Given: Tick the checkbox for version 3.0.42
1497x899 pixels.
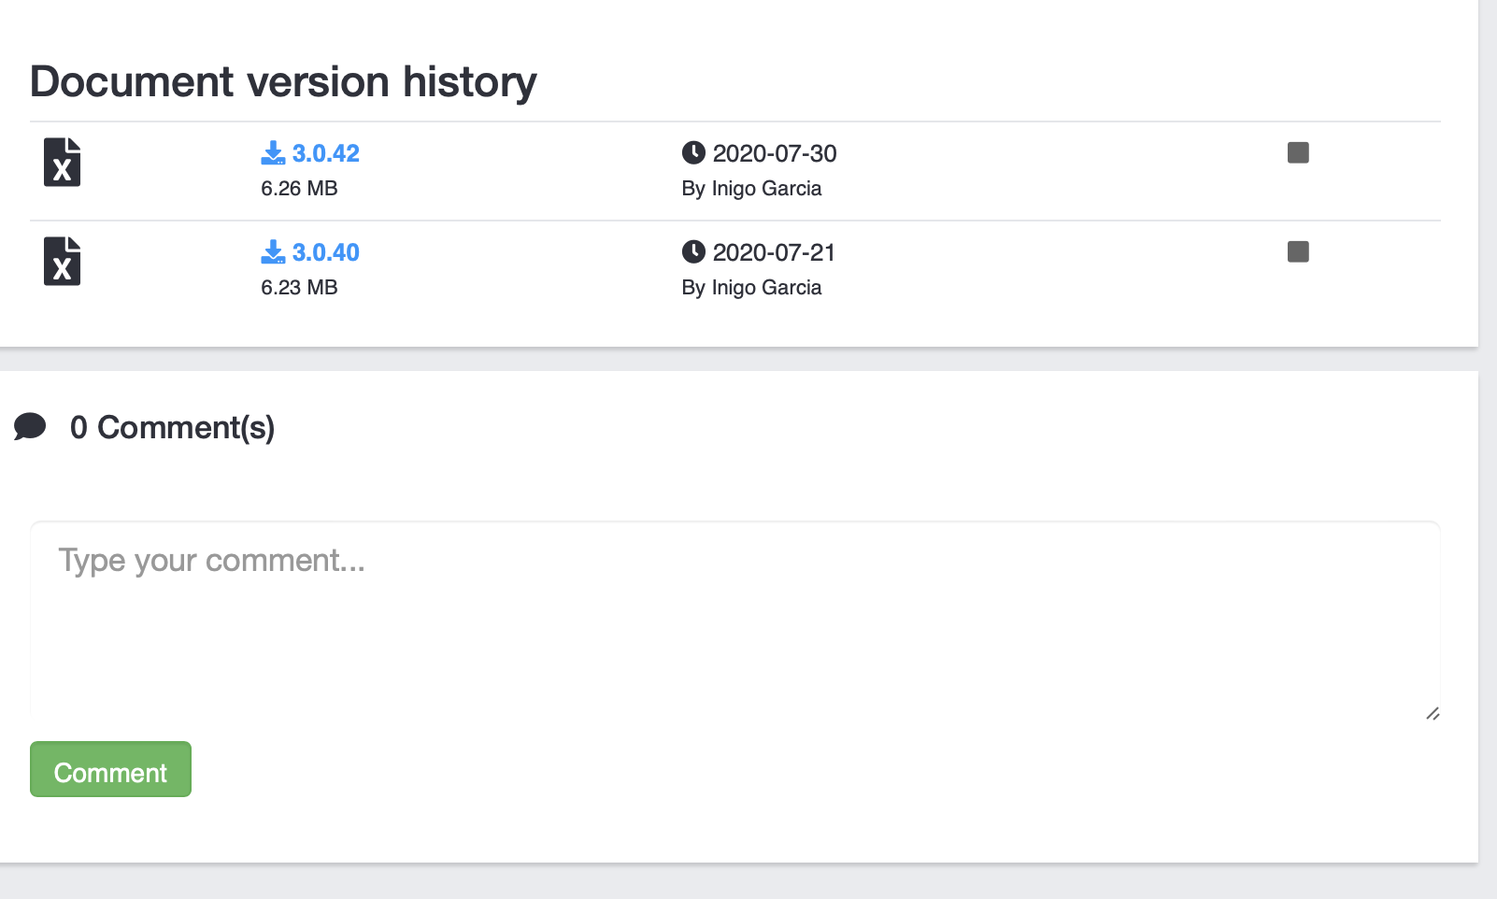Looking at the screenshot, I should pyautogui.click(x=1298, y=152).
